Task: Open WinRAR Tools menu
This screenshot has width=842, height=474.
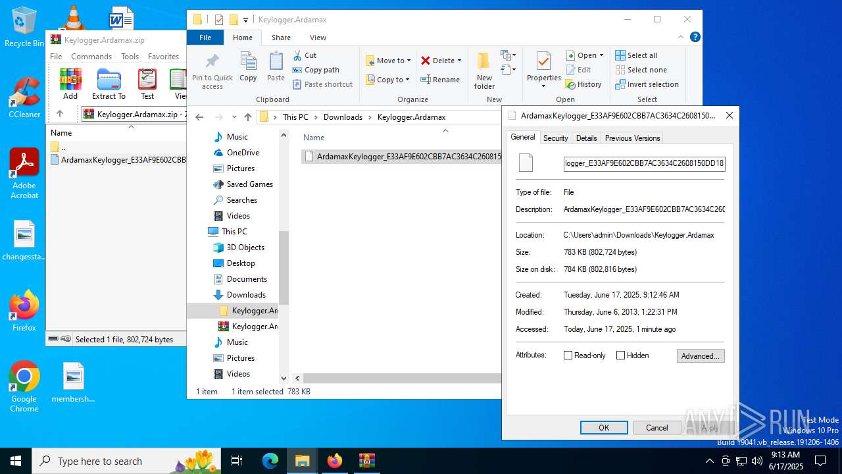Action: [x=130, y=57]
